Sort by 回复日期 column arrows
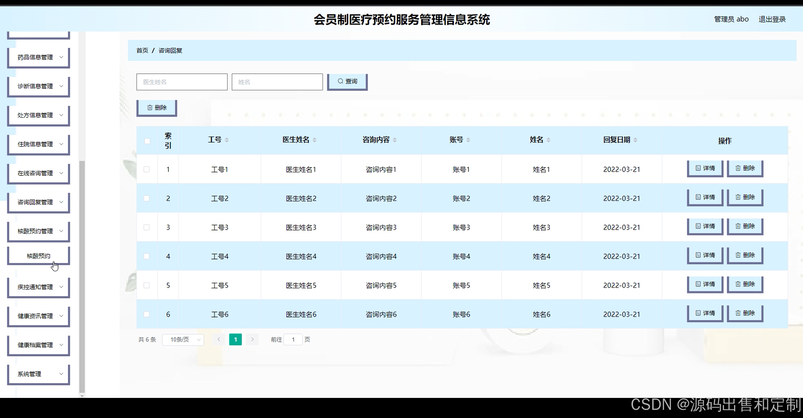The image size is (803, 418). pos(635,140)
